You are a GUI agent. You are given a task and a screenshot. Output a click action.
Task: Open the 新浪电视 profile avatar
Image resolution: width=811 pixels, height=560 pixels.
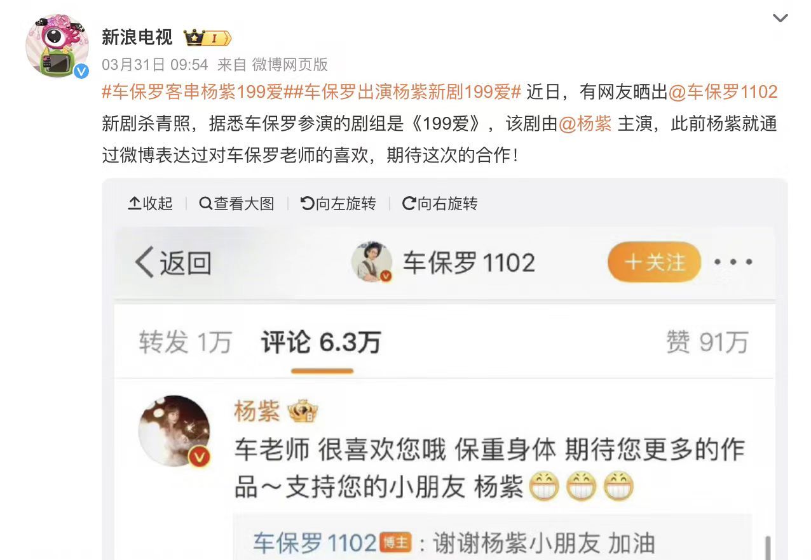(x=57, y=46)
